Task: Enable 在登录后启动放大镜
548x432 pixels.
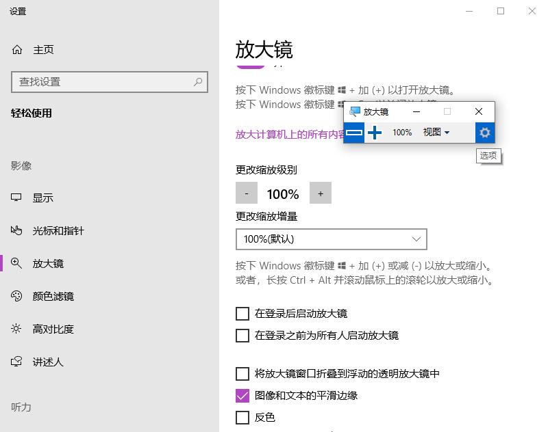Action: [242, 314]
